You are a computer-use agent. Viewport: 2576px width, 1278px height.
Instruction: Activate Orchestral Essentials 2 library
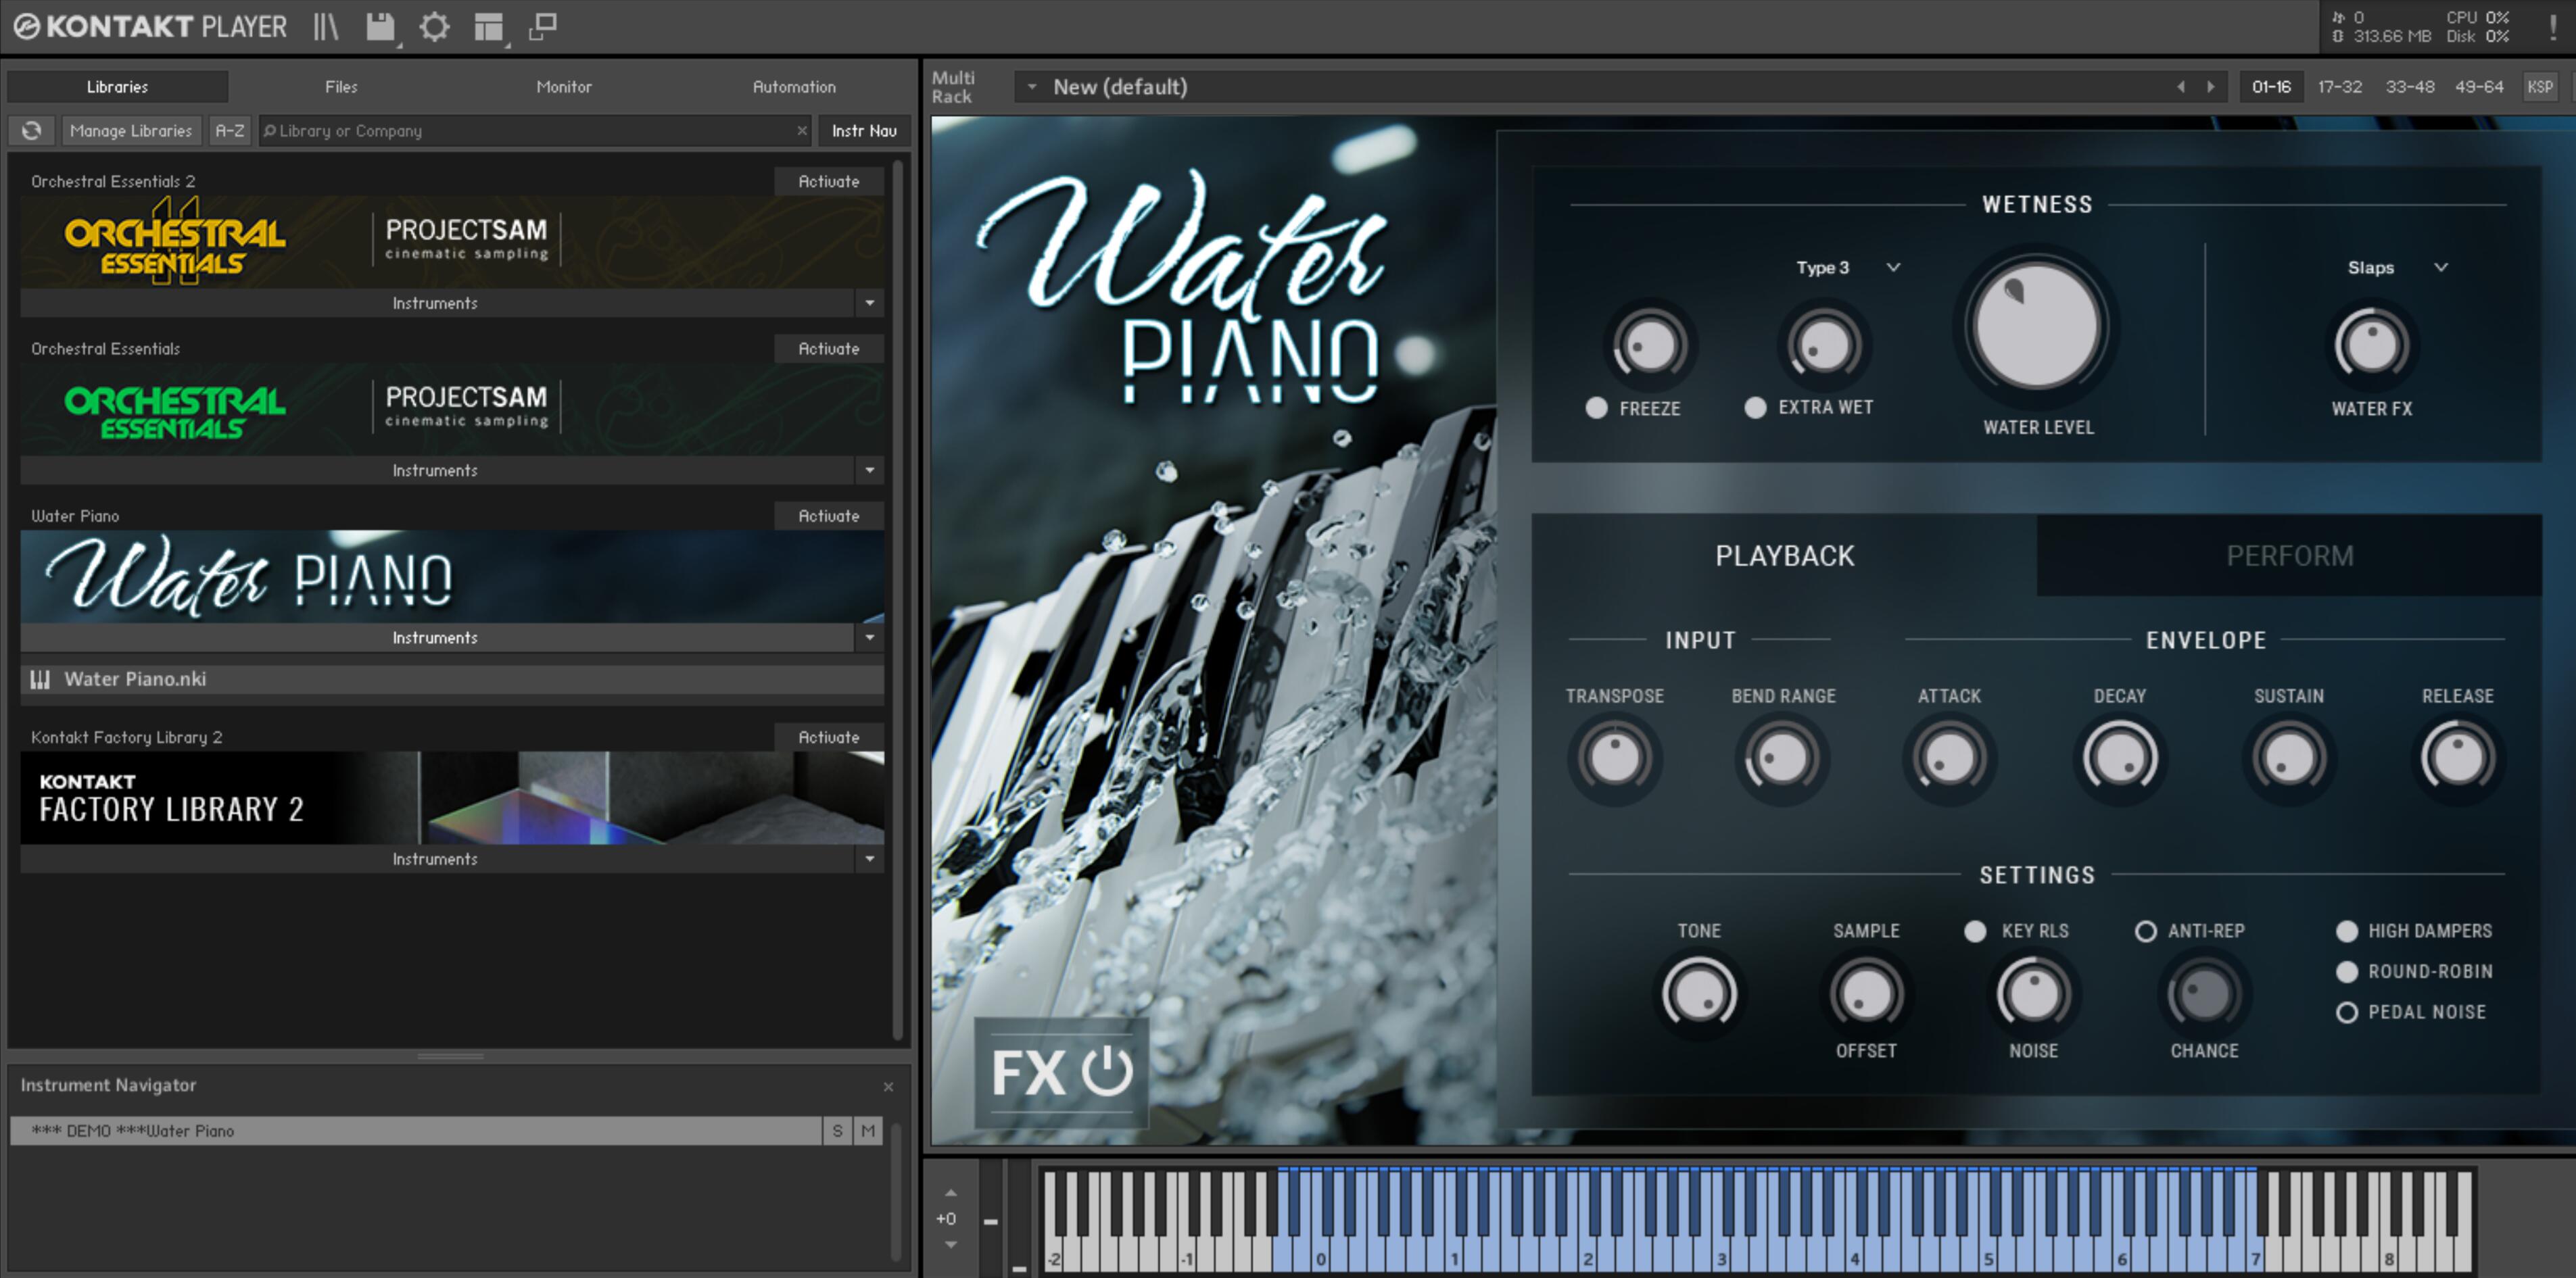pos(829,182)
